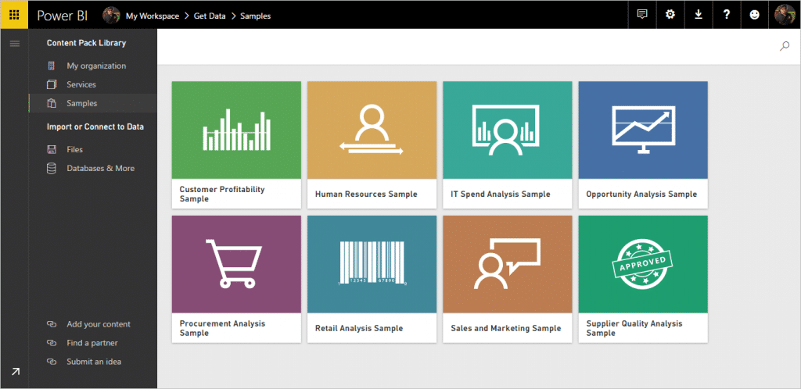Screen dimensions: 801x389
Task: Open Opportunity Analysis Sample chart tile
Action: (x=643, y=130)
